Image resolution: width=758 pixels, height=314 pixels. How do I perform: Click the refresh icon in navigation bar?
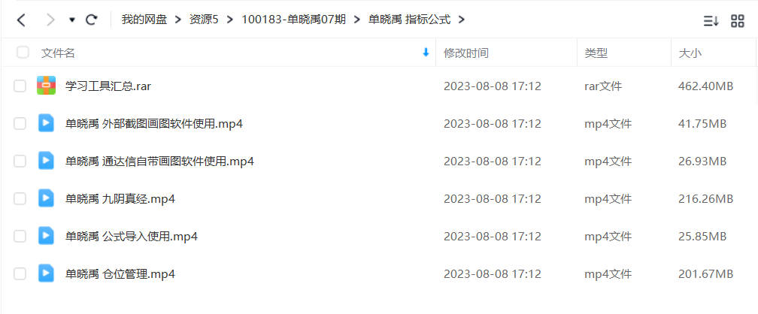point(92,20)
